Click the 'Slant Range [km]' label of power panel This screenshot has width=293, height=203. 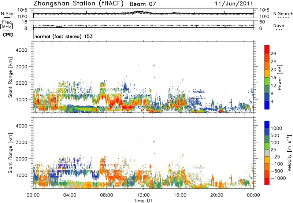point(10,77)
